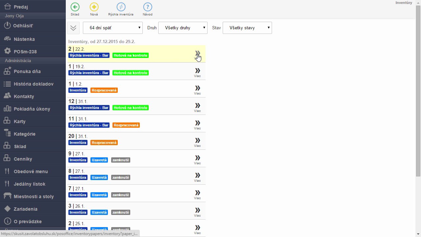Open Viac for inventory 1 dated 19.2.
Image resolution: width=421 pixels, height=237 pixels.
197,72
